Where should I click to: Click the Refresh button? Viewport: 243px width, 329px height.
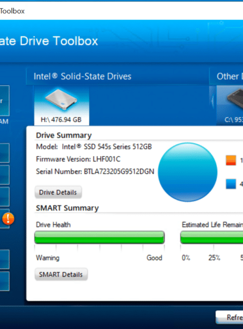pos(229,317)
